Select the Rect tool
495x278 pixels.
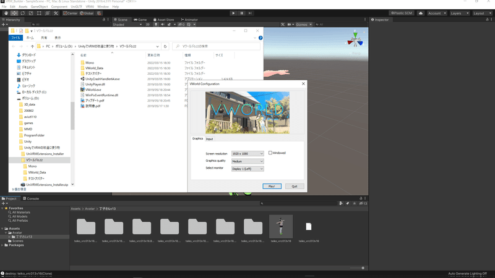point(39,13)
